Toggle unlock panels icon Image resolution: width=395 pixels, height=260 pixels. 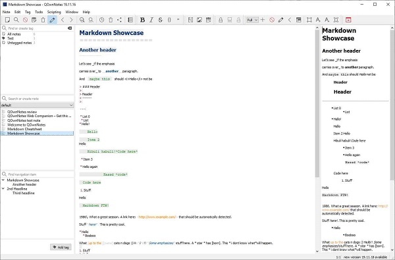pos(299,20)
